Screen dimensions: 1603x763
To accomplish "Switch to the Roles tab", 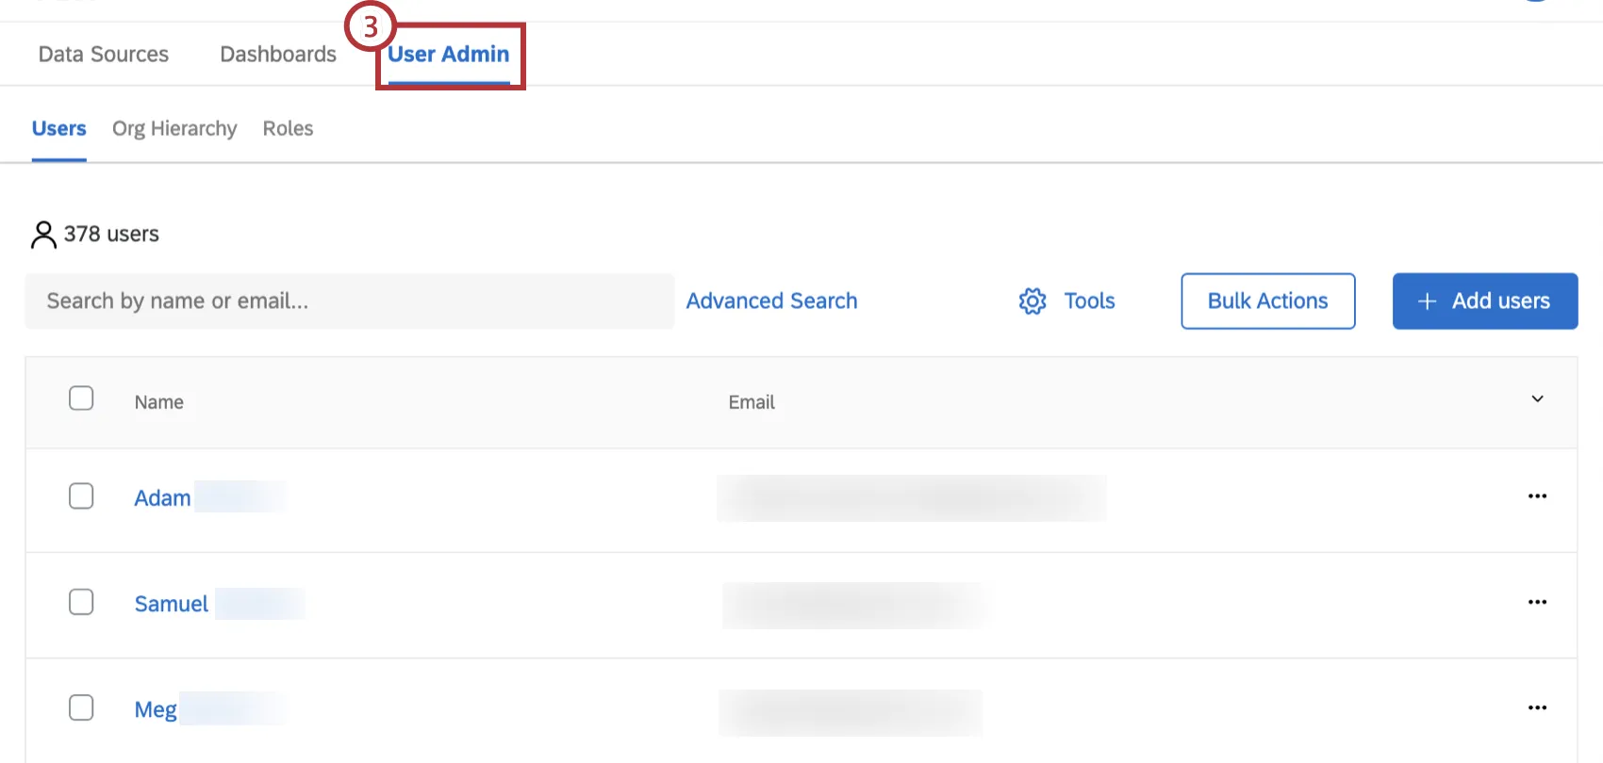I will [x=288, y=129].
